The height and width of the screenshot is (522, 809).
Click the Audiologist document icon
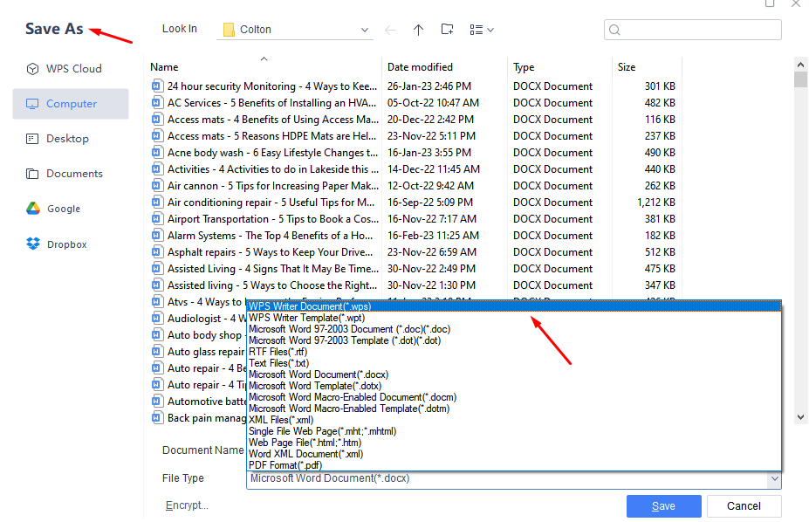tap(157, 319)
